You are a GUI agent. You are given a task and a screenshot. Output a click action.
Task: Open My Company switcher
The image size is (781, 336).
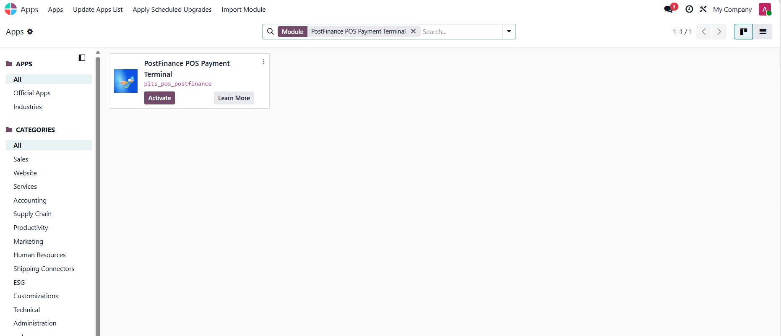pos(732,9)
